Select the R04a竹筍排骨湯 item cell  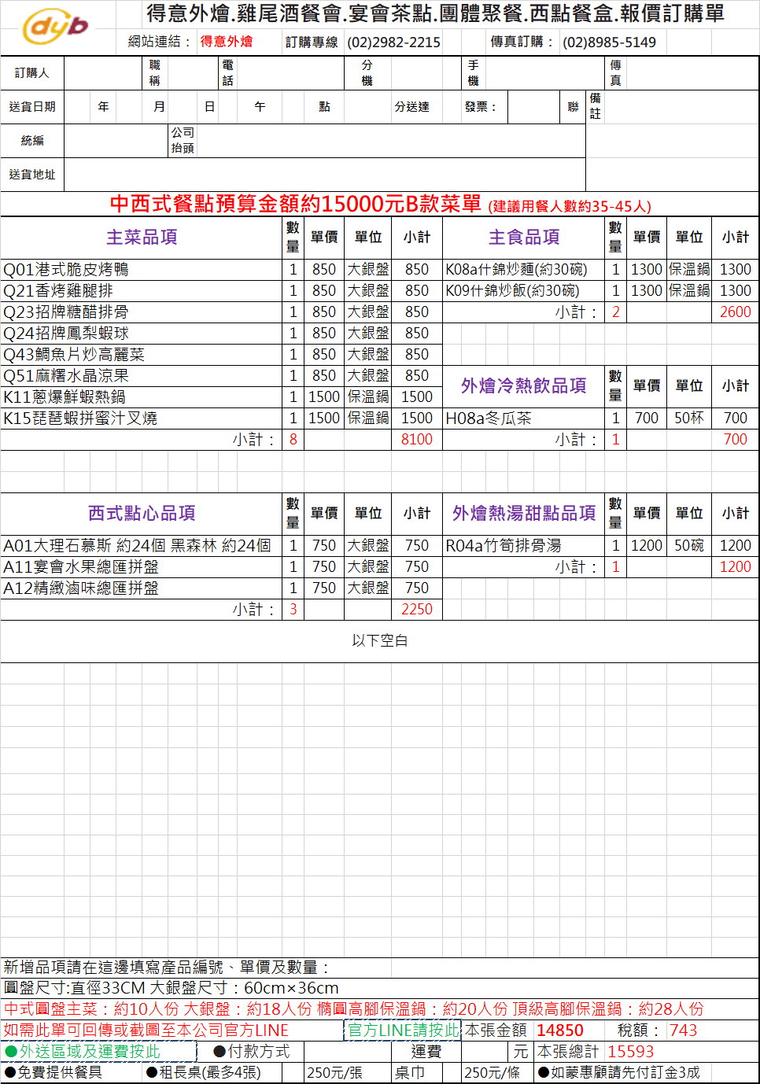pyautogui.click(x=524, y=545)
